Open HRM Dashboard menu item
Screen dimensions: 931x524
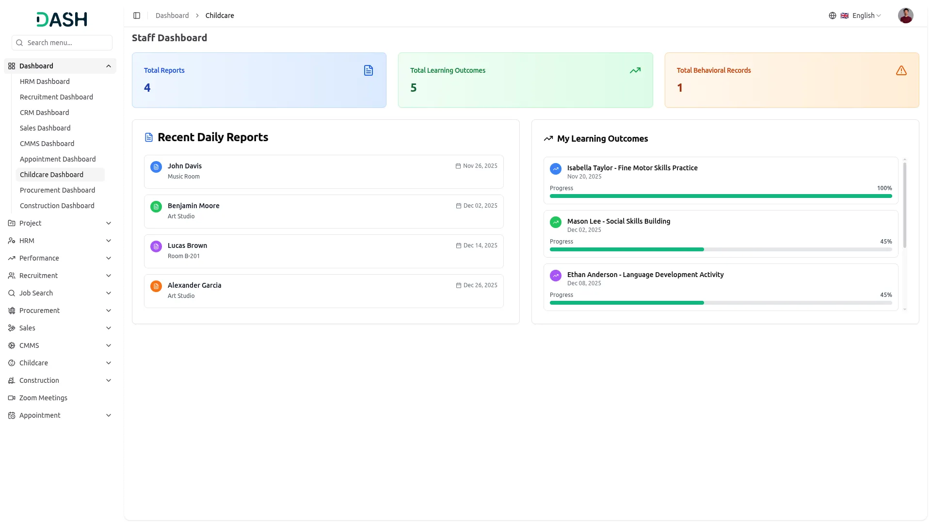(x=45, y=82)
